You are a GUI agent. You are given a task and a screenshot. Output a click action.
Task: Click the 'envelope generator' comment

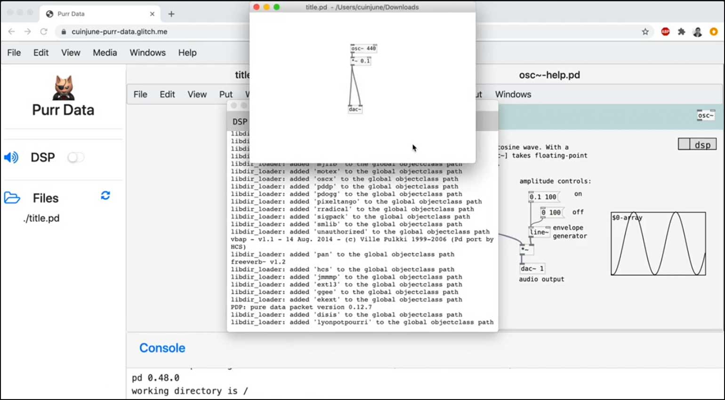[x=570, y=232]
